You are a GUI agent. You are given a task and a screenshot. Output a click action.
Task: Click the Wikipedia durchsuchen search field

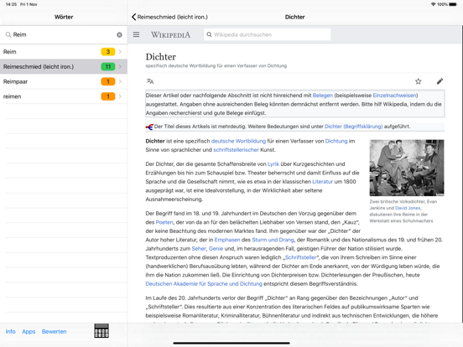click(268, 34)
